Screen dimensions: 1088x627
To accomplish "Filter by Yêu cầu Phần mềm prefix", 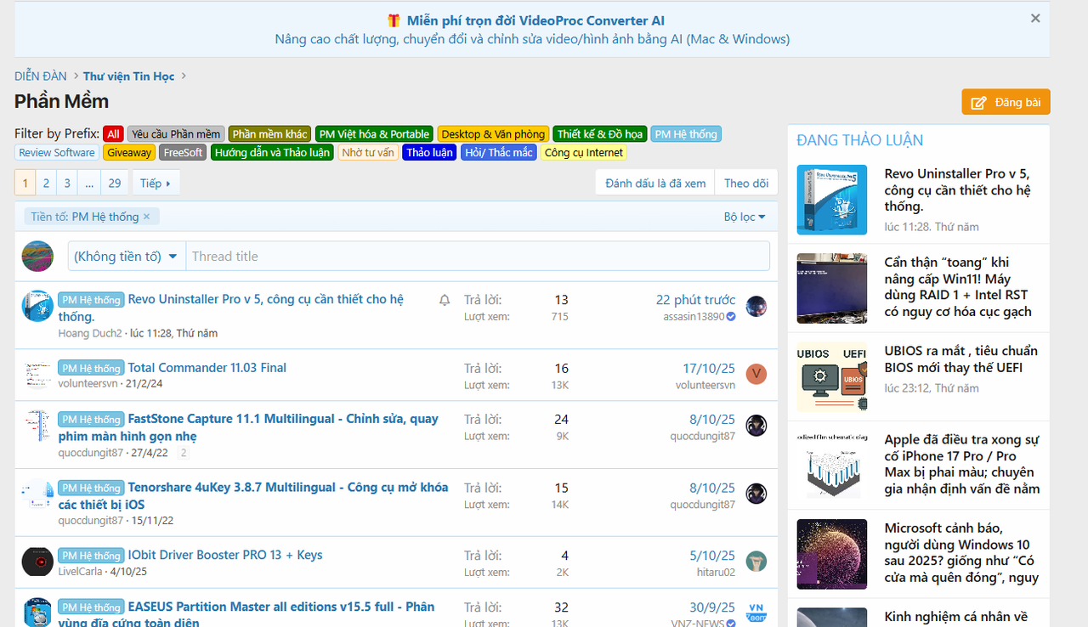I will pos(176,134).
